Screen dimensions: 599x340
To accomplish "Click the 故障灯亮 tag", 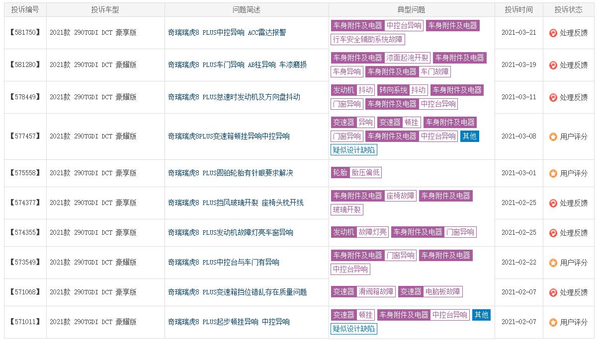I will pos(372,231).
